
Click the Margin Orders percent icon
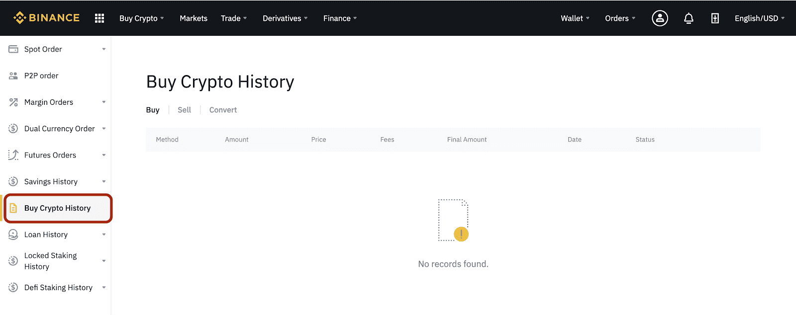[x=13, y=102]
